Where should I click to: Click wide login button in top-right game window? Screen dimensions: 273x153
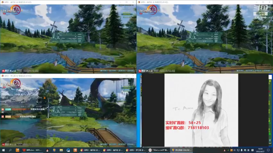(204, 41)
